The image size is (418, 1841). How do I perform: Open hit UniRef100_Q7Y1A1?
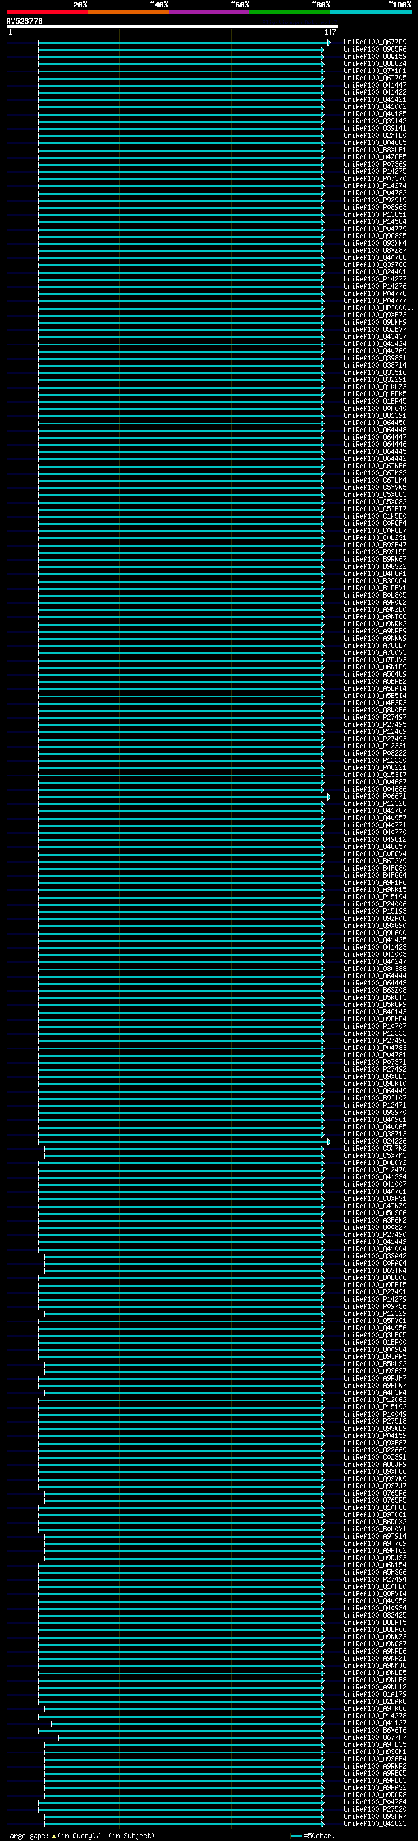[375, 71]
